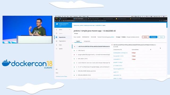Open the File menu
Image resolution: width=170 pixels, height=95 pixels.
coord(63,17)
